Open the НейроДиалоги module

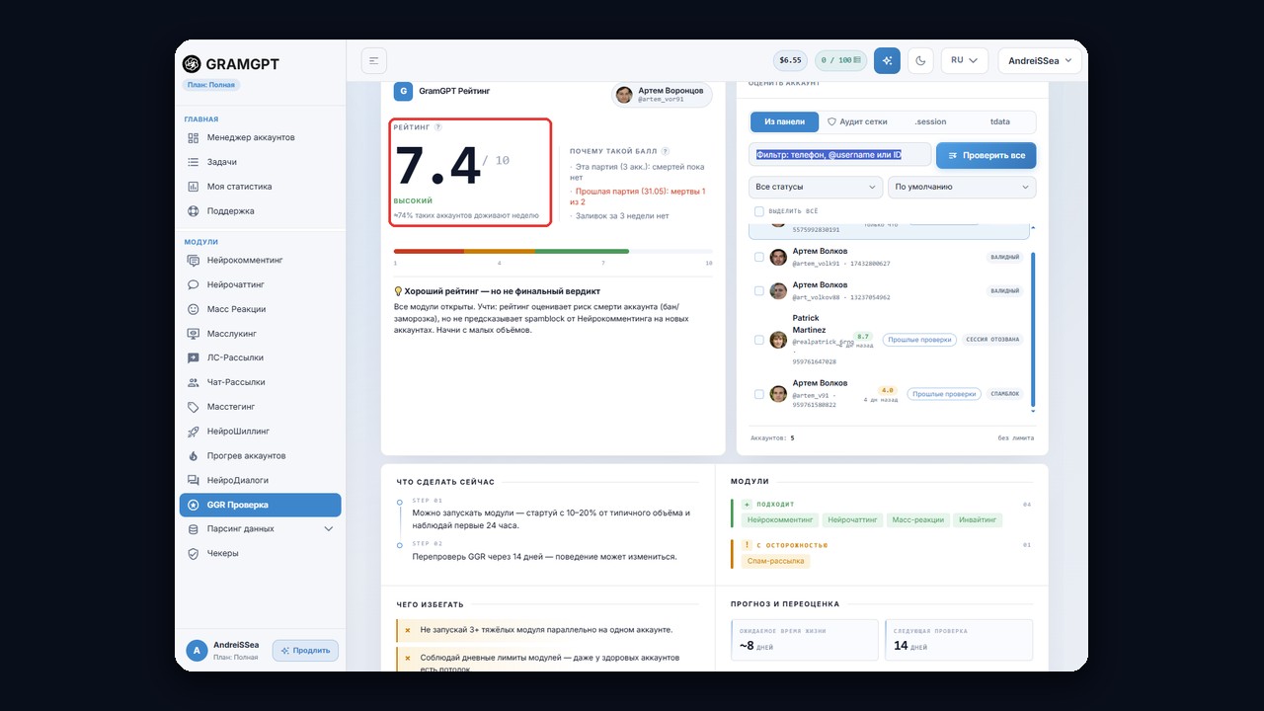coord(260,480)
